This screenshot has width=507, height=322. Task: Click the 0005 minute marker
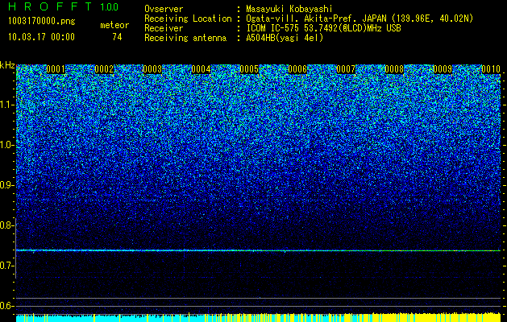click(249, 69)
